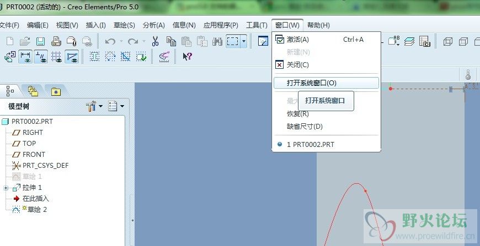
Task: Click the feature requirements check icon
Action: [141, 57]
